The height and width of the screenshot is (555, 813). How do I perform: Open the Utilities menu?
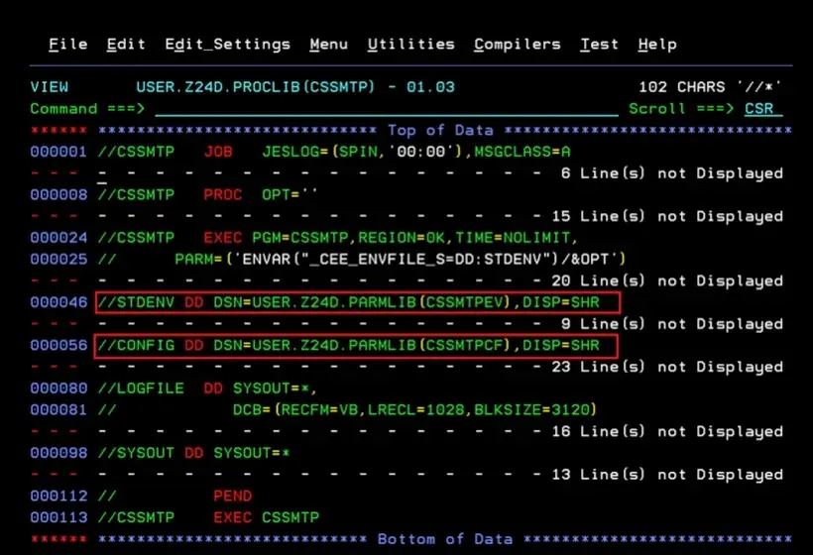(411, 45)
